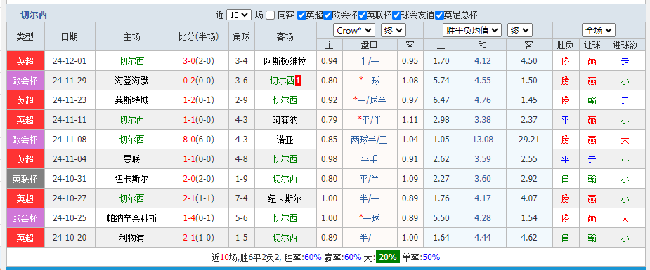
Task: Click handicap 两球半/三
Action: 370,140
